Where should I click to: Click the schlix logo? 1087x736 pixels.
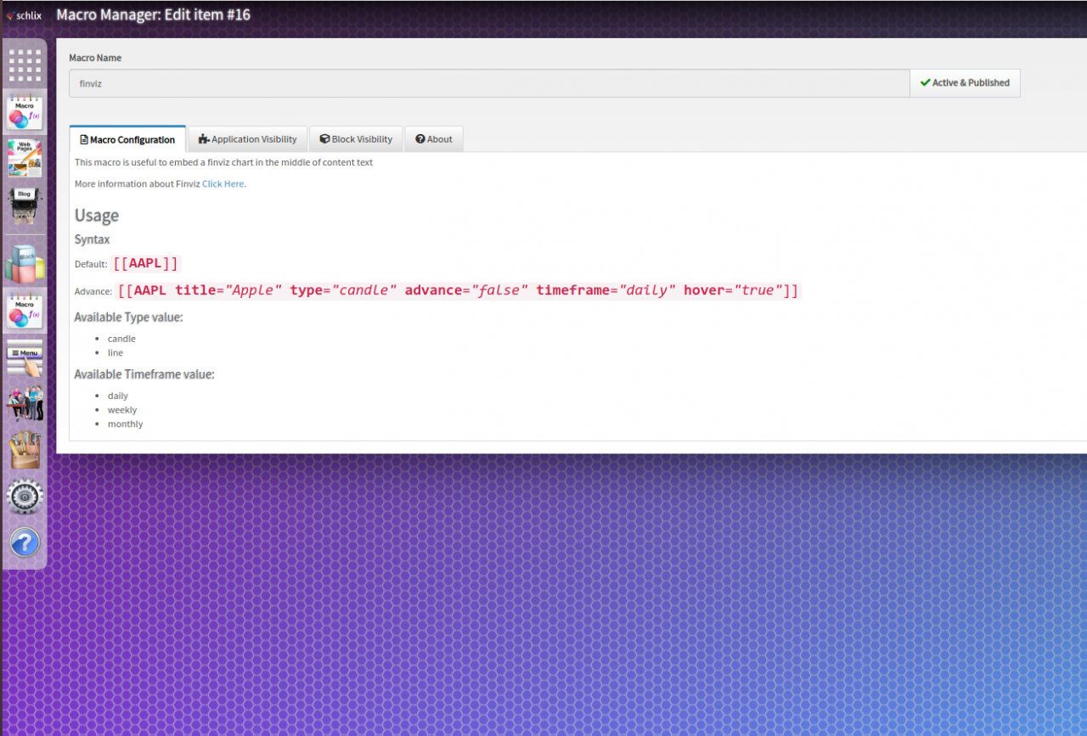24,14
